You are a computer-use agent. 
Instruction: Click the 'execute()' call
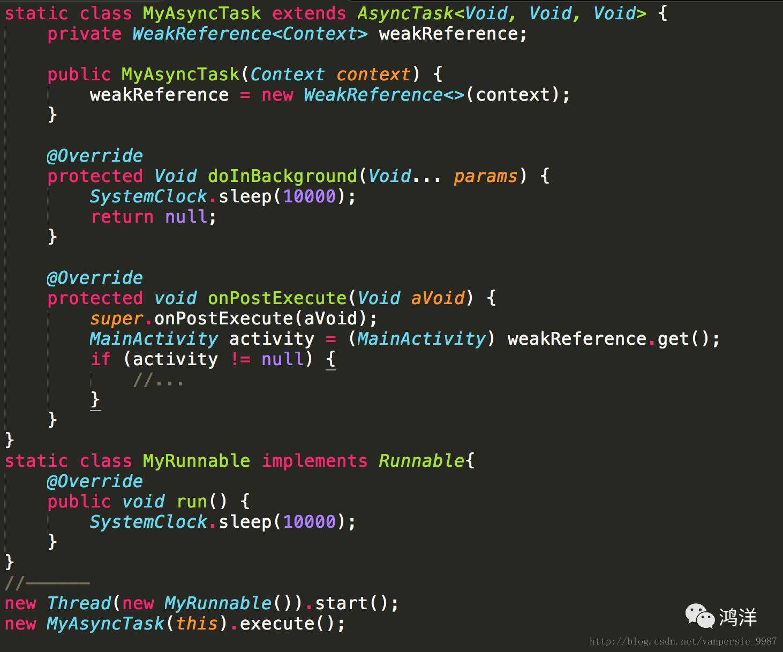(288, 624)
